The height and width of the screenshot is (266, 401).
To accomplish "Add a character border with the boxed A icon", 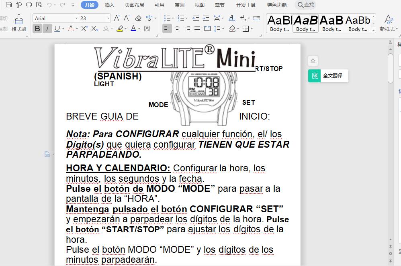I will (147, 28).
